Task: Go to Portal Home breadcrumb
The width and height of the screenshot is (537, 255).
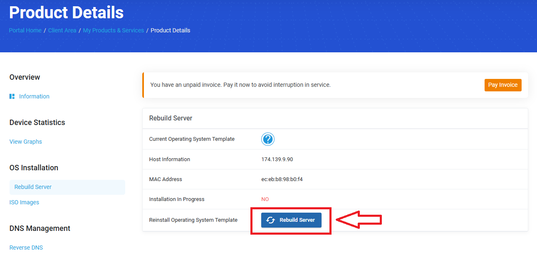Action: (x=25, y=30)
